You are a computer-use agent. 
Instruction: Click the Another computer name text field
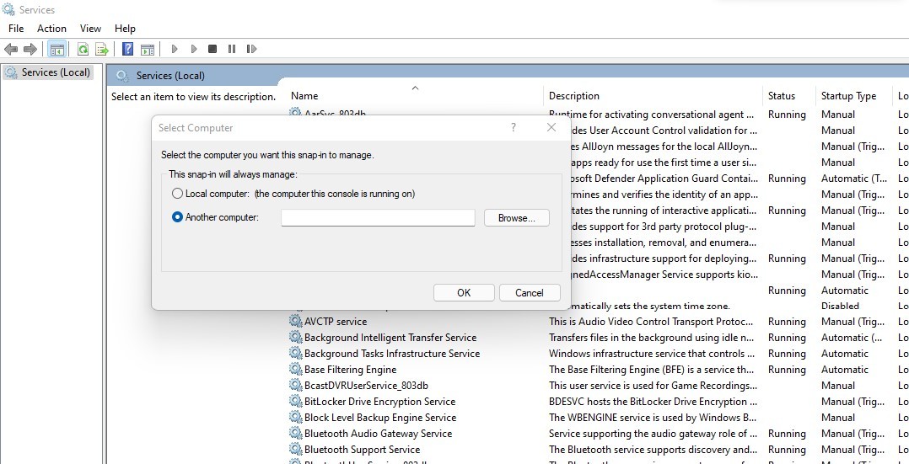(x=378, y=218)
